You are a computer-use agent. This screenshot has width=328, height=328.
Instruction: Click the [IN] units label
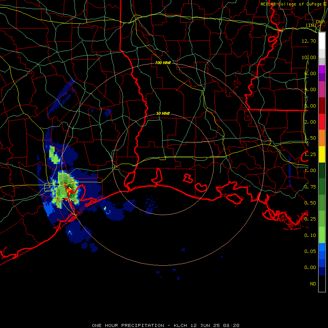pyautogui.click(x=311, y=25)
